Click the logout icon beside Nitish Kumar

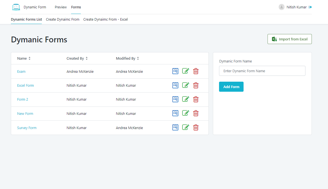click(310, 7)
